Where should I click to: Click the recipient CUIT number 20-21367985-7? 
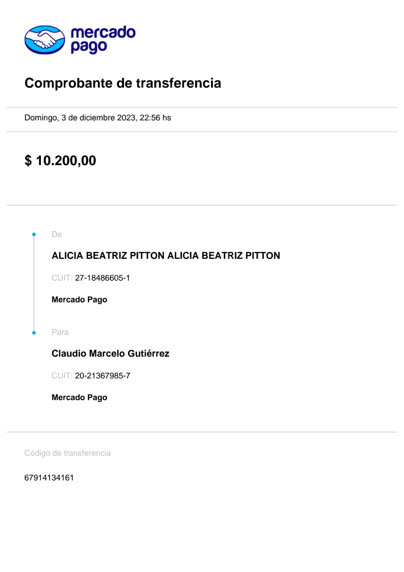pos(102,376)
